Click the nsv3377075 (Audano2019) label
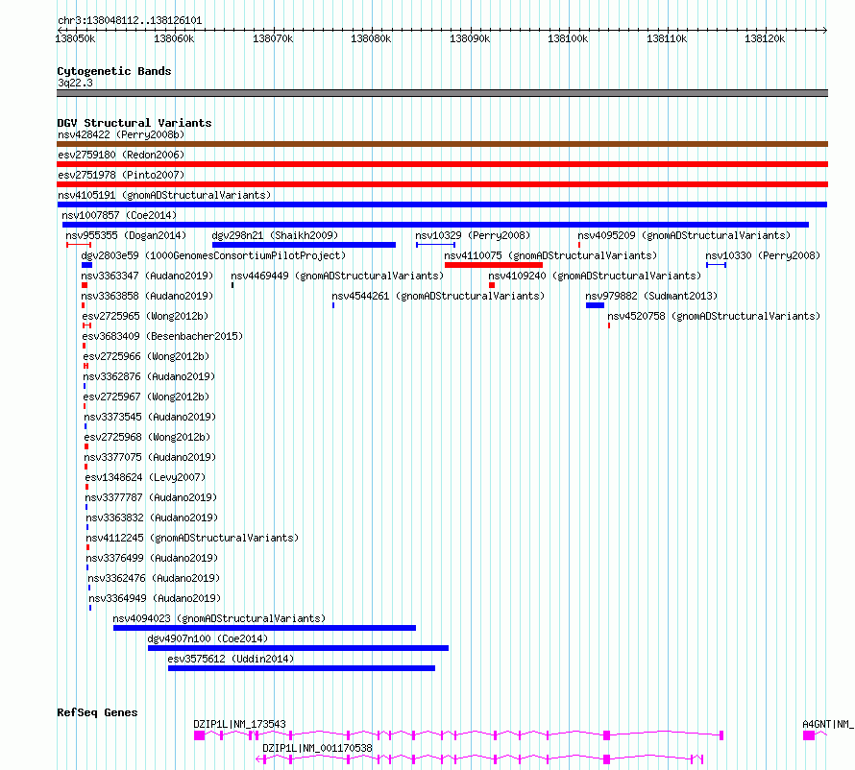This screenshot has width=855, height=770. click(x=150, y=457)
